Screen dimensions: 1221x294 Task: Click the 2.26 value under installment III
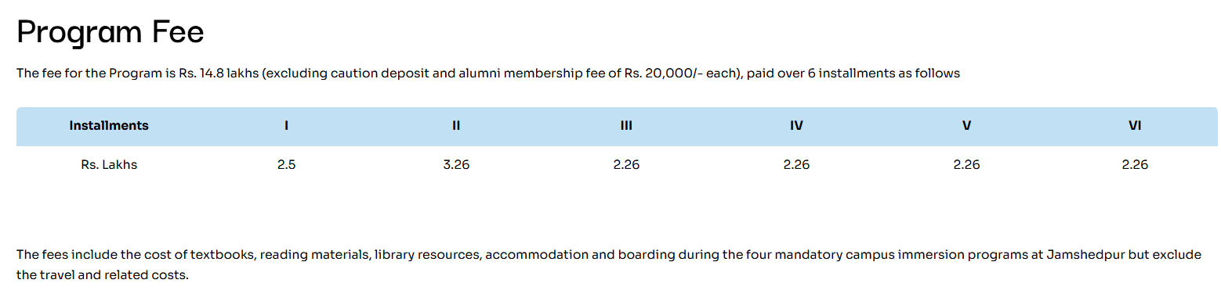625,165
